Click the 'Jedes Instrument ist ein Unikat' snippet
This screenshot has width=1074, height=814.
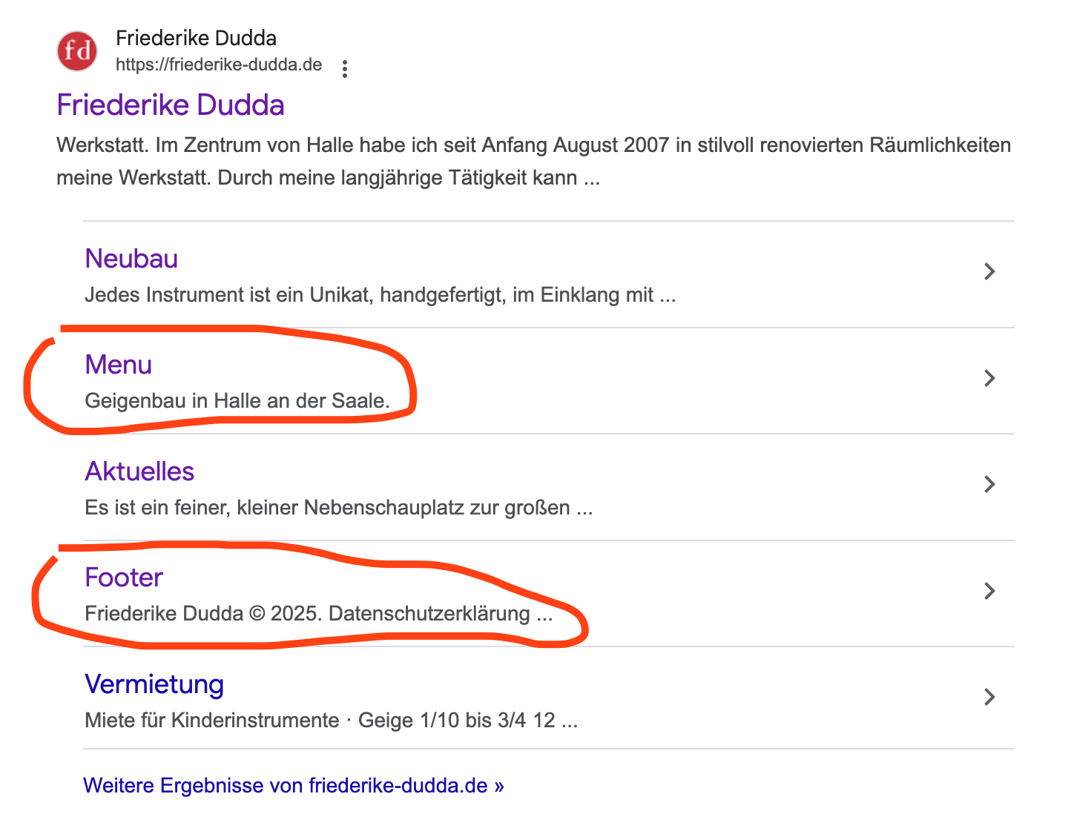point(380,295)
